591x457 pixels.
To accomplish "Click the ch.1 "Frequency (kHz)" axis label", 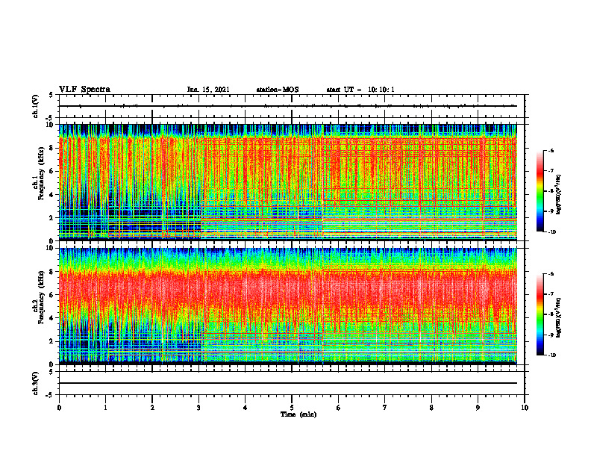I will (x=41, y=173).
